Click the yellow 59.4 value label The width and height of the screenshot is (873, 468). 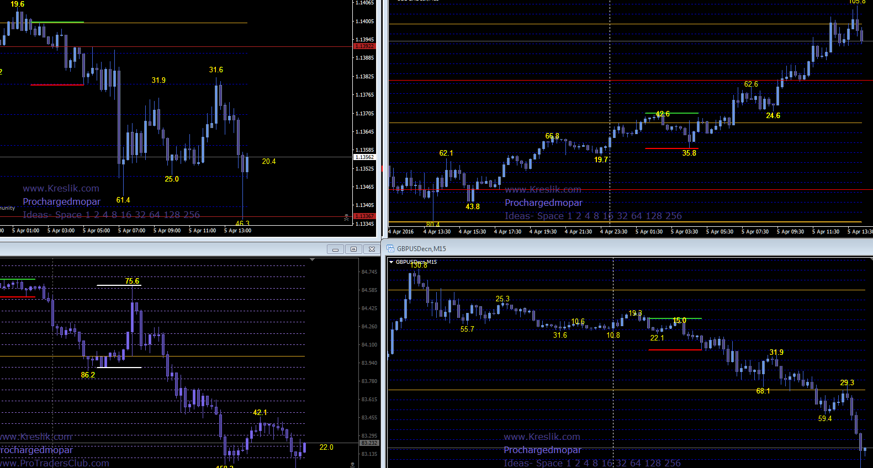(825, 419)
